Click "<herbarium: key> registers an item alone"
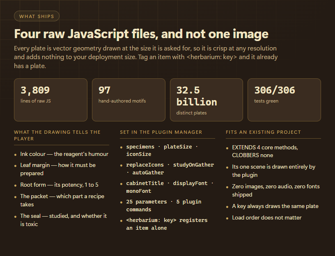The width and height of the screenshot is (335, 256). point(167,224)
